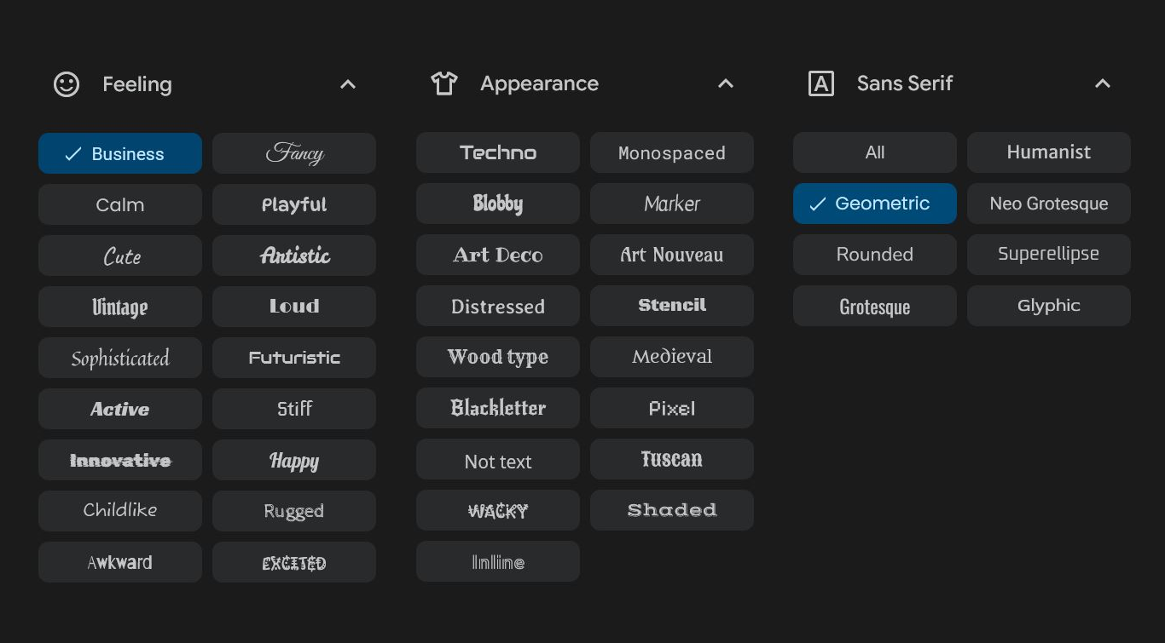Select the Monospaced appearance filter
1165x643 pixels.
click(x=671, y=152)
